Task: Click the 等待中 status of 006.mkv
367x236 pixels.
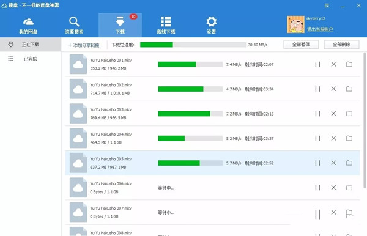Action: click(166, 188)
